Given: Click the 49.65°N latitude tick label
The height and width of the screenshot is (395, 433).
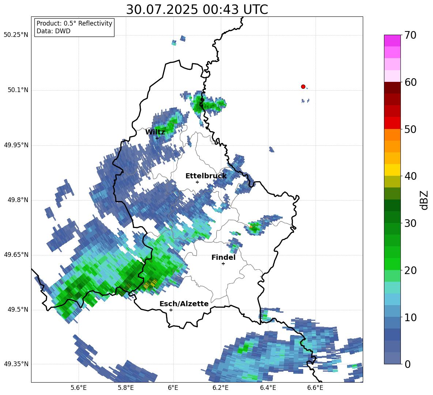Looking at the screenshot, I should [x=16, y=255].
